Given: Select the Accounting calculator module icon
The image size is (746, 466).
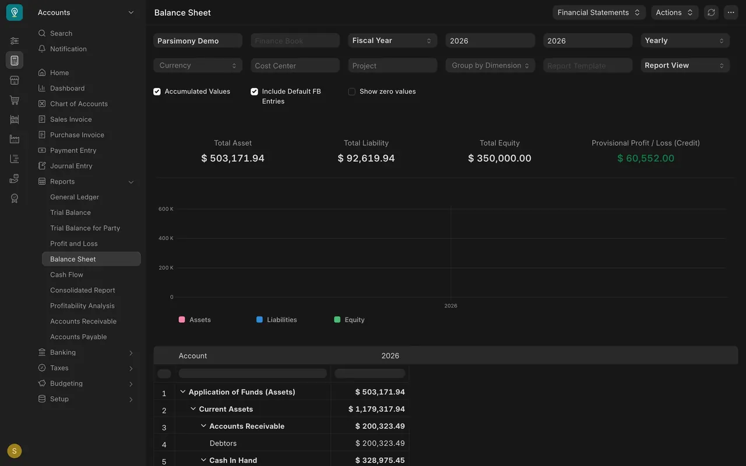Looking at the screenshot, I should [x=15, y=61].
